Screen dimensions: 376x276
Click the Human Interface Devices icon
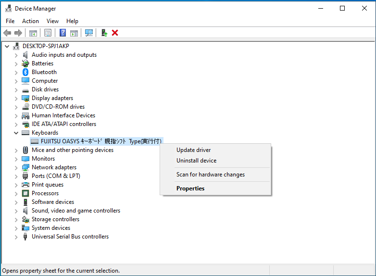coord(25,115)
